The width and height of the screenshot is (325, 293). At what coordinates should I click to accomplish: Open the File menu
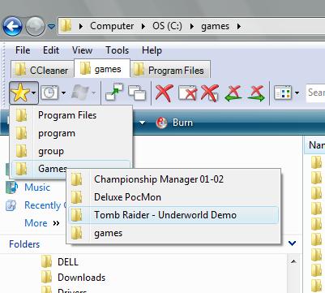tap(23, 50)
